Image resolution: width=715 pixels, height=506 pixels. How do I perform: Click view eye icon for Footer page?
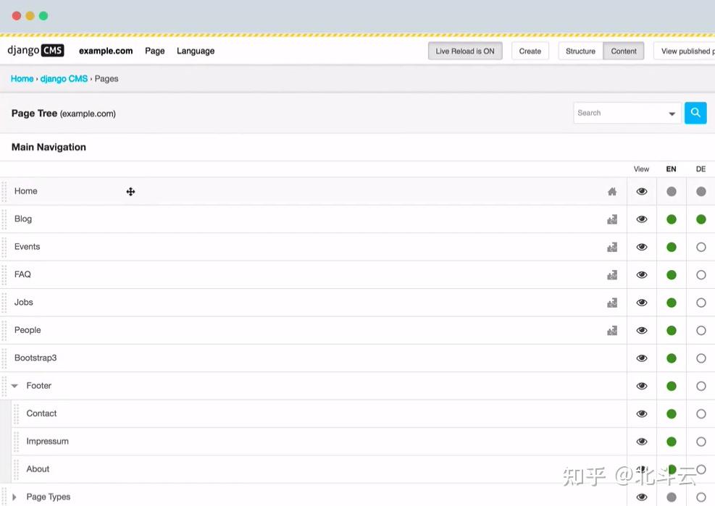(642, 386)
